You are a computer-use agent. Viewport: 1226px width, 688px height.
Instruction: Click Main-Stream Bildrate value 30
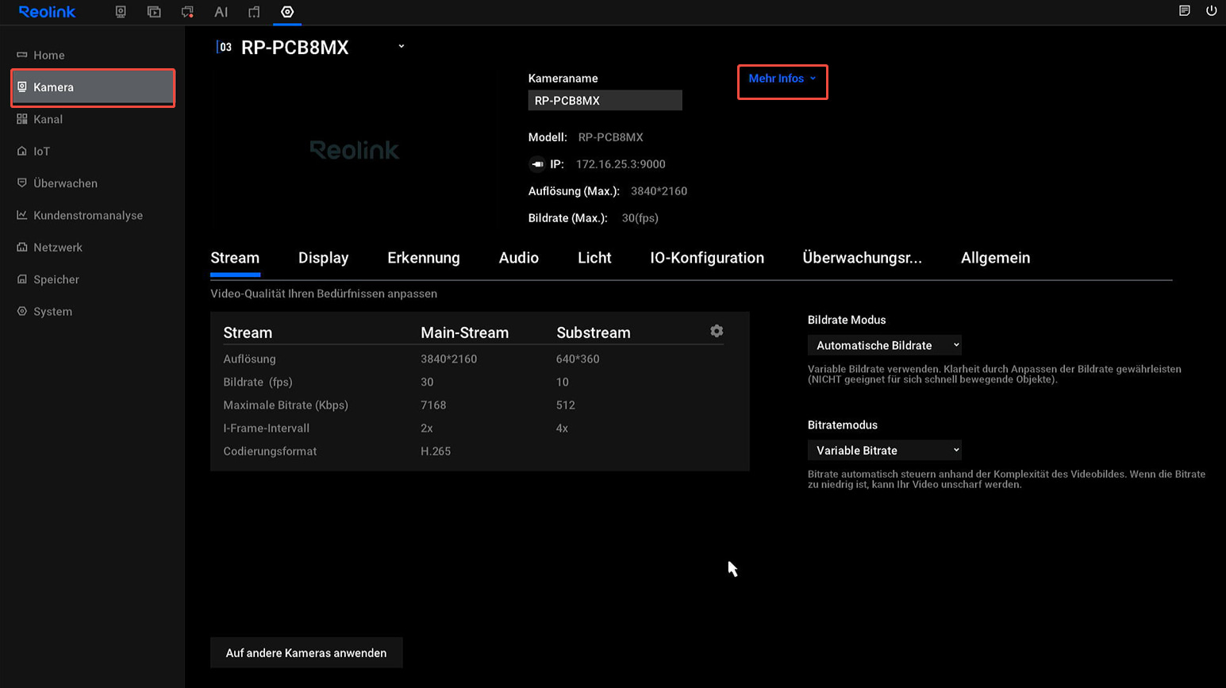pos(427,382)
